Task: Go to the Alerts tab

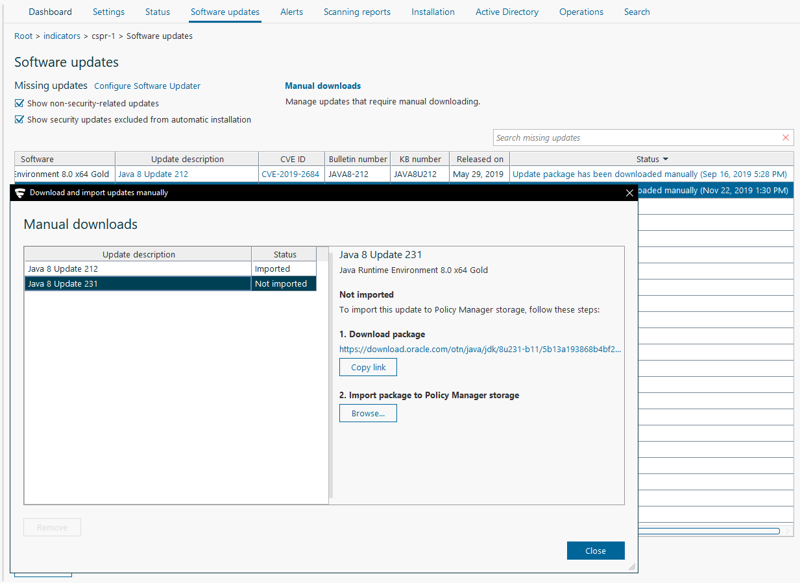Action: pos(292,12)
